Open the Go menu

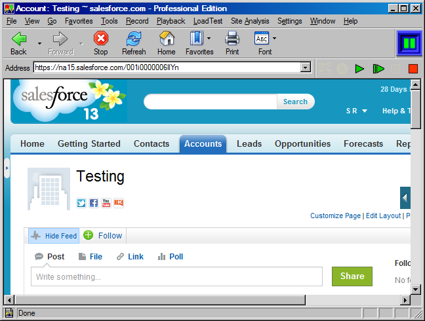coord(52,21)
